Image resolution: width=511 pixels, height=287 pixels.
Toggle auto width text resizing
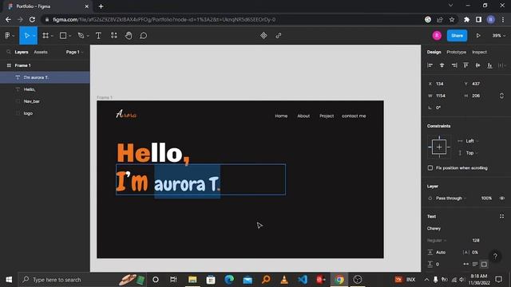click(466, 264)
